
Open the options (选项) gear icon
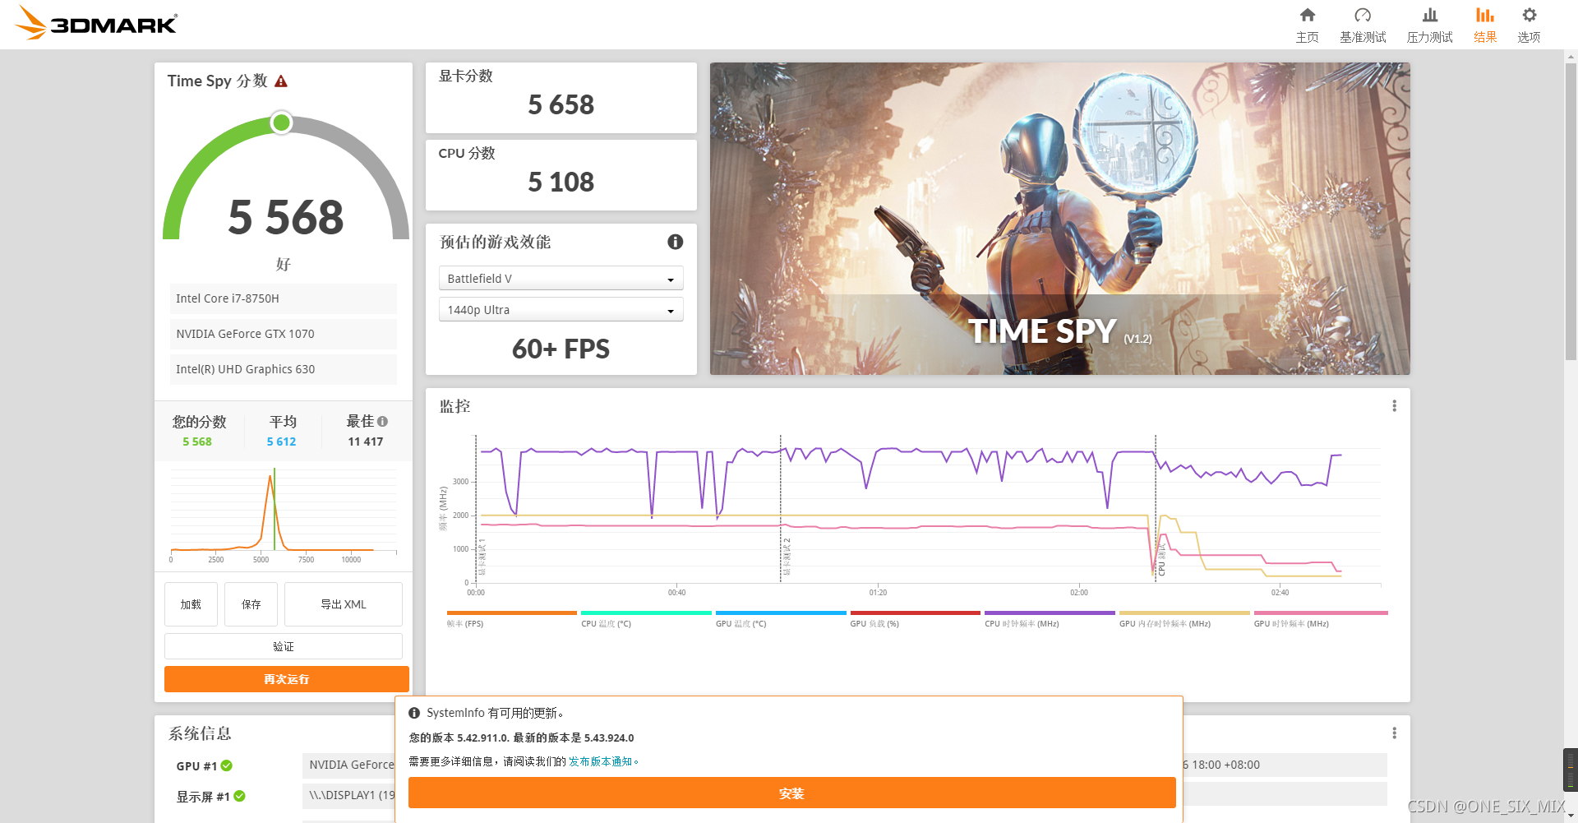pyautogui.click(x=1529, y=16)
